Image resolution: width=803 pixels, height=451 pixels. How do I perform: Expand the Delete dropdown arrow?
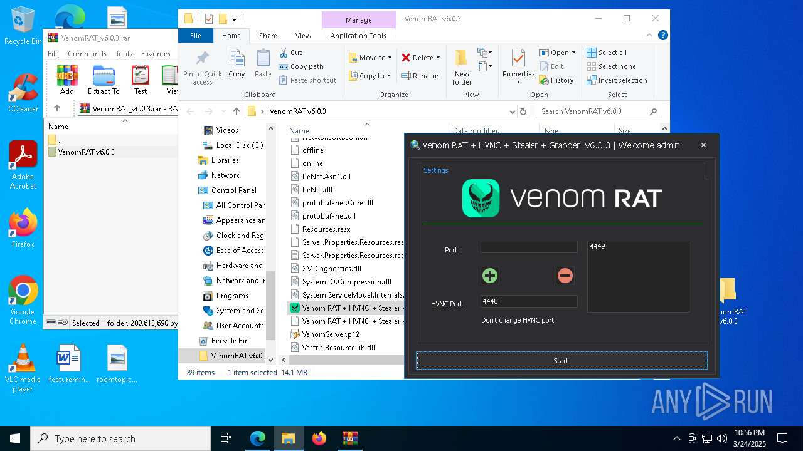pyautogui.click(x=438, y=58)
